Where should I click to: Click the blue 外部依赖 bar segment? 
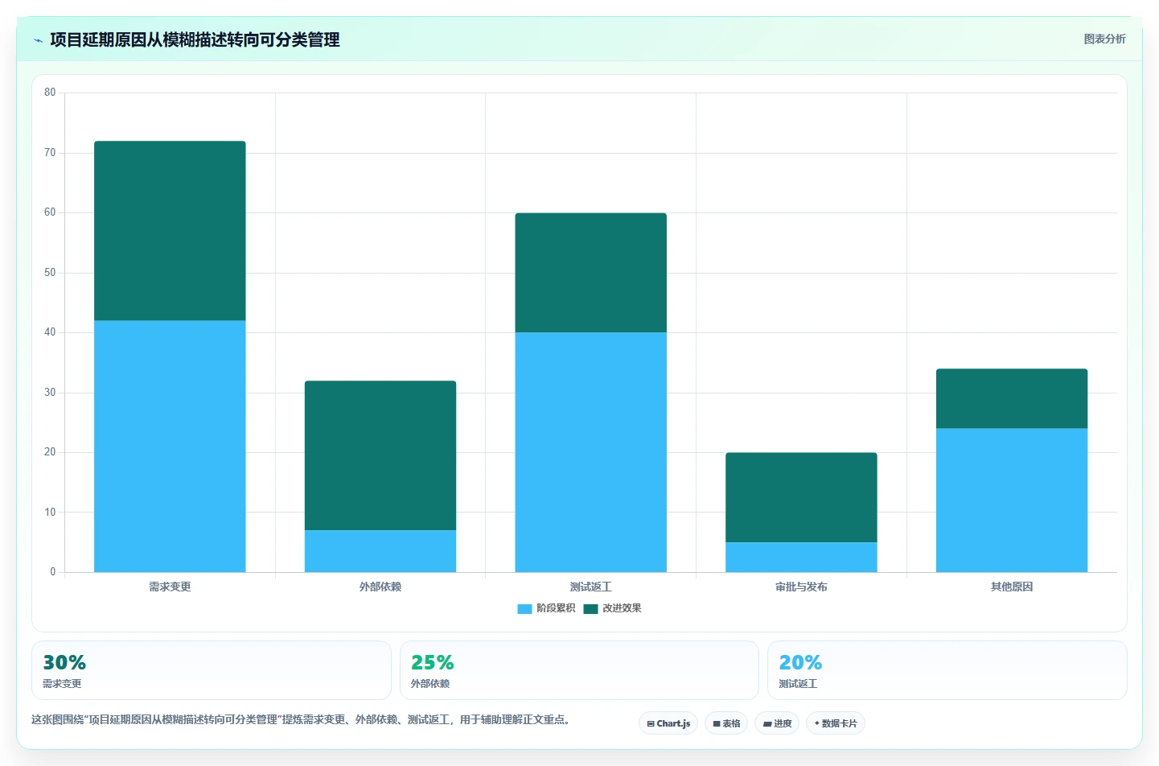(380, 551)
